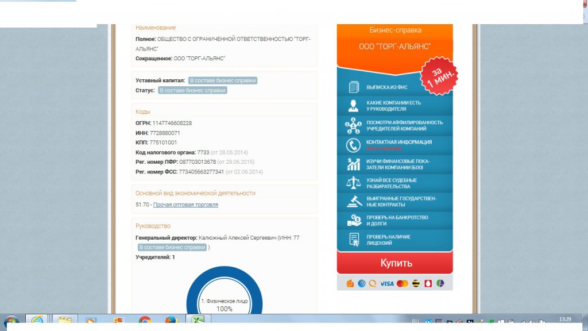
Task: Click the Бизнес-справка banner heading
Action: pos(395,30)
